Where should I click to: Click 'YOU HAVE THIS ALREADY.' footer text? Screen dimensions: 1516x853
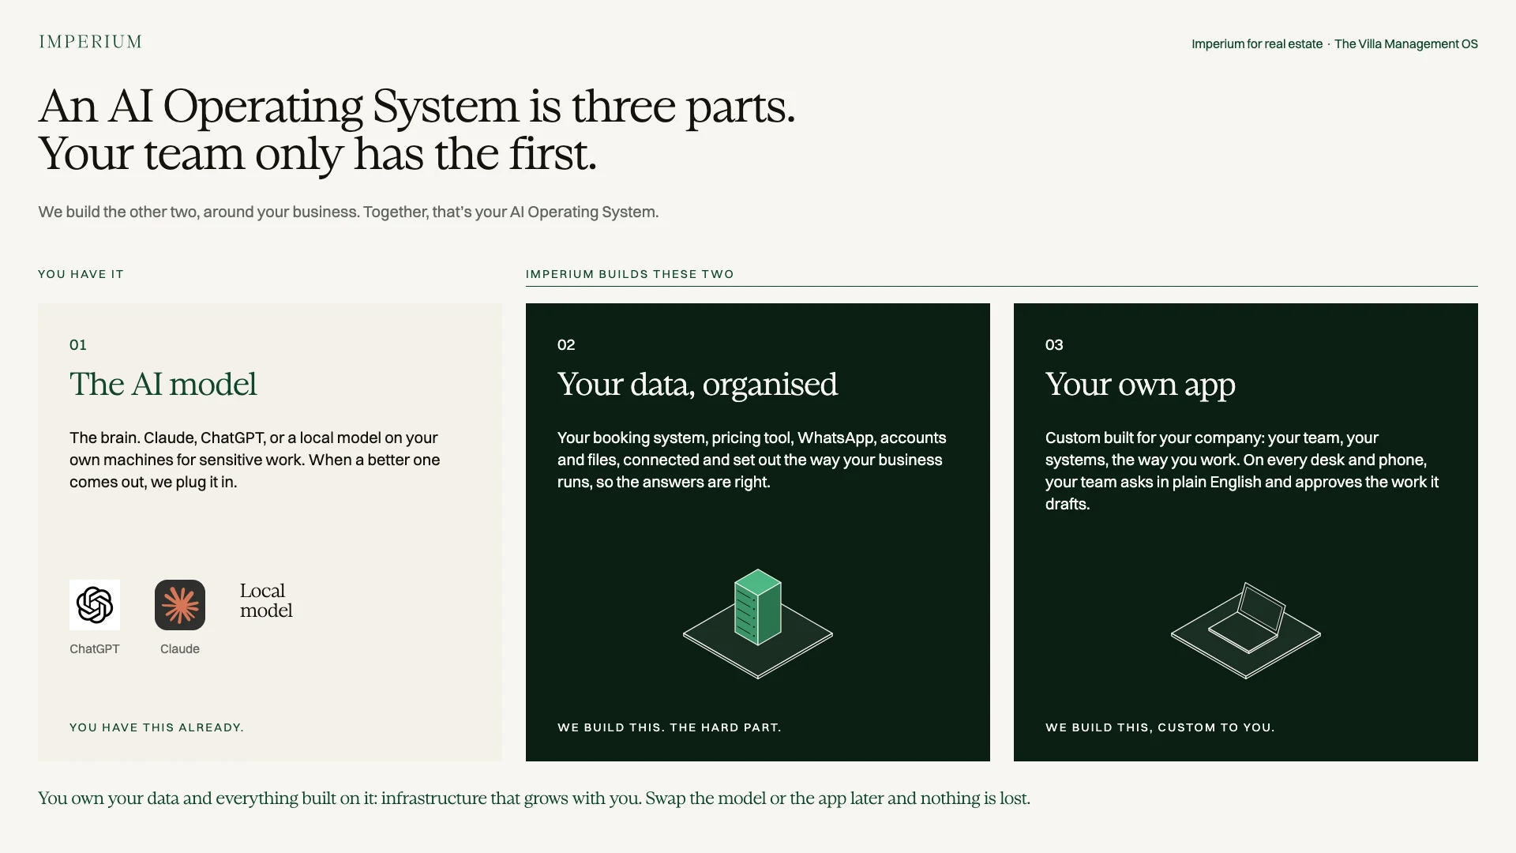point(157,727)
